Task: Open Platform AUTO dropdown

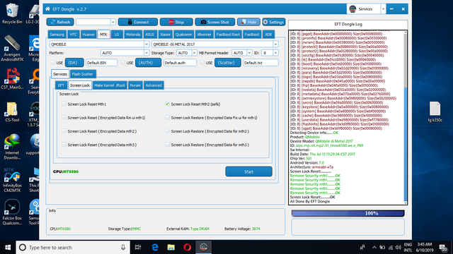Action: pyautogui.click(x=147, y=53)
